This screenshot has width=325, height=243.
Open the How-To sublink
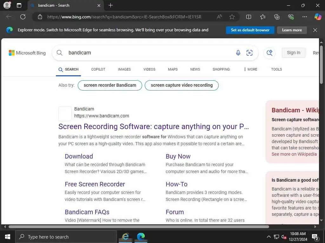tap(176, 184)
